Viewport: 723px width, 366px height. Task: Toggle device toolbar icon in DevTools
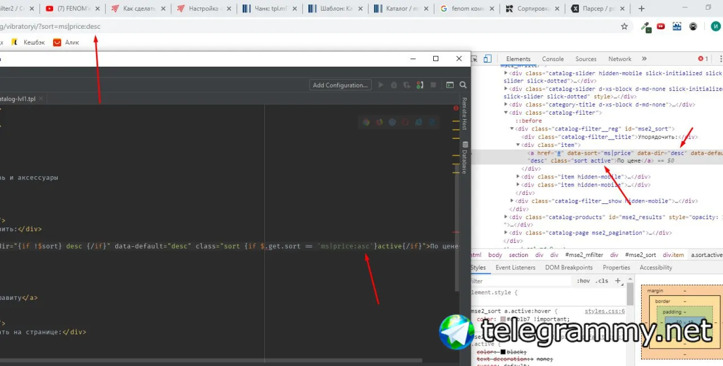(487, 59)
